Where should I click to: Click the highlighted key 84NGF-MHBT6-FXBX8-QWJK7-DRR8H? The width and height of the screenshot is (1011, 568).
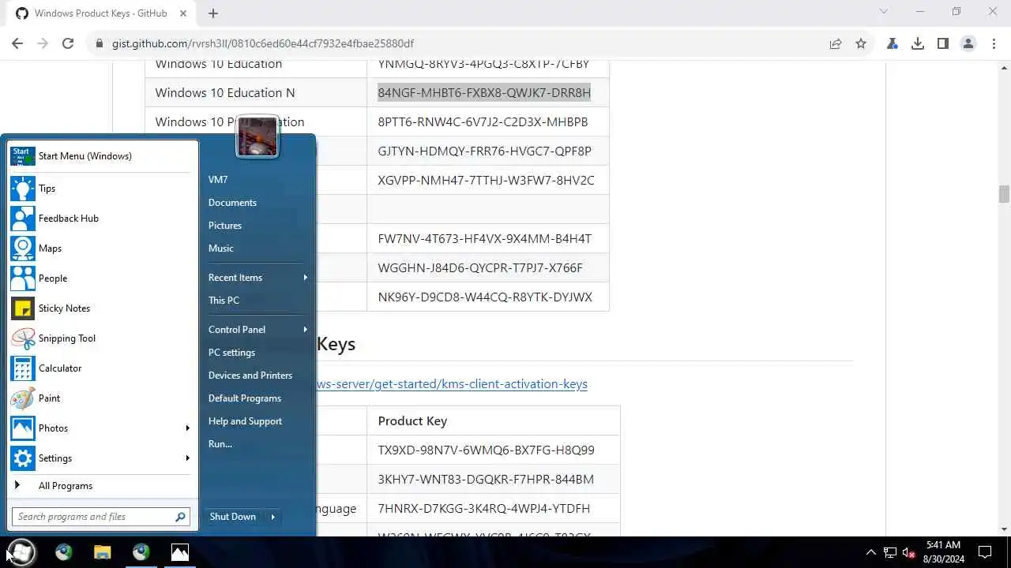point(484,93)
